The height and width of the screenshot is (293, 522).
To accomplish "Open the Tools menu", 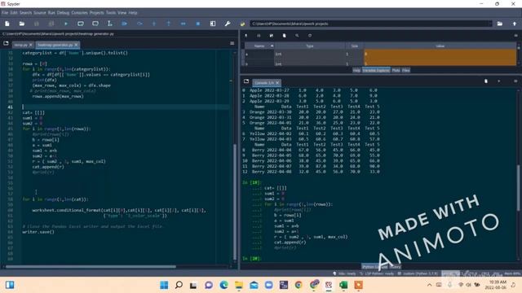I will (x=111, y=13).
